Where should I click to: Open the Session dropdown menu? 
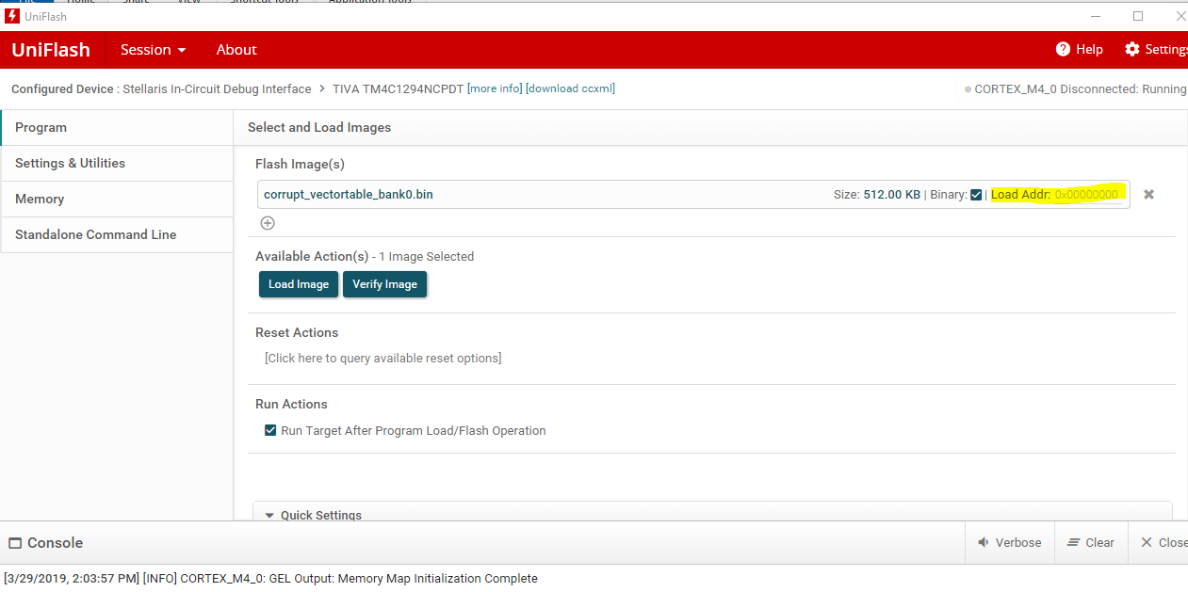(x=153, y=49)
